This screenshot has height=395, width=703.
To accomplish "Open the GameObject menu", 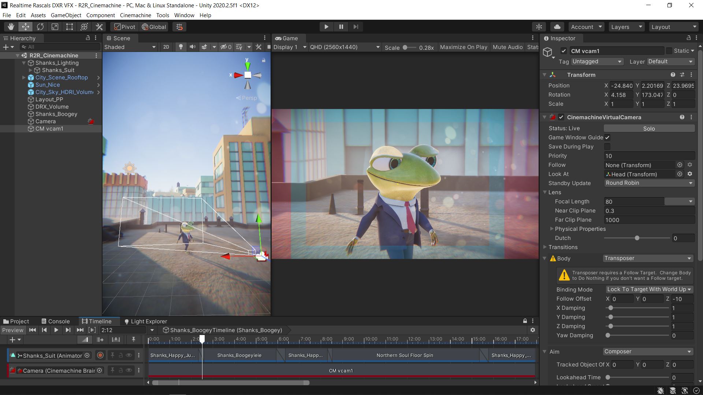I will coord(66,15).
